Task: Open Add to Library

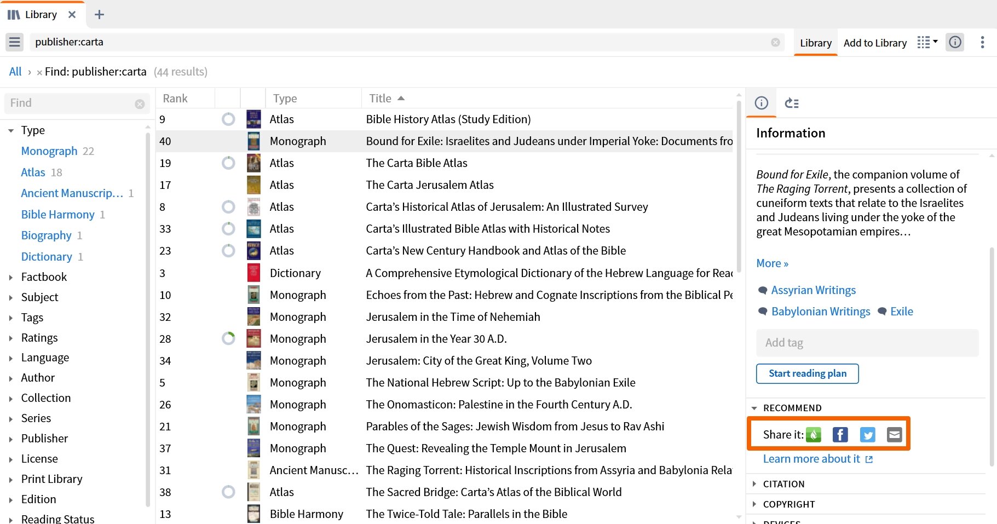Action: (x=875, y=43)
